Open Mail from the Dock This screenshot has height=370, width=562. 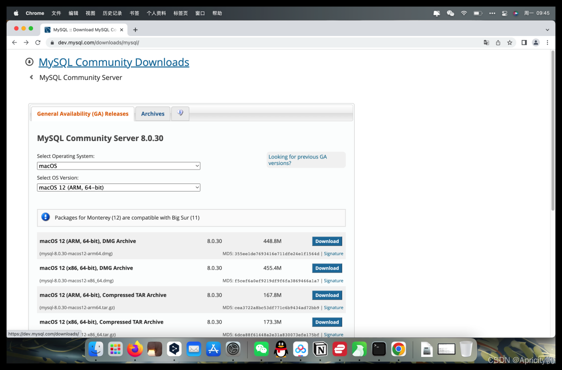click(x=194, y=349)
